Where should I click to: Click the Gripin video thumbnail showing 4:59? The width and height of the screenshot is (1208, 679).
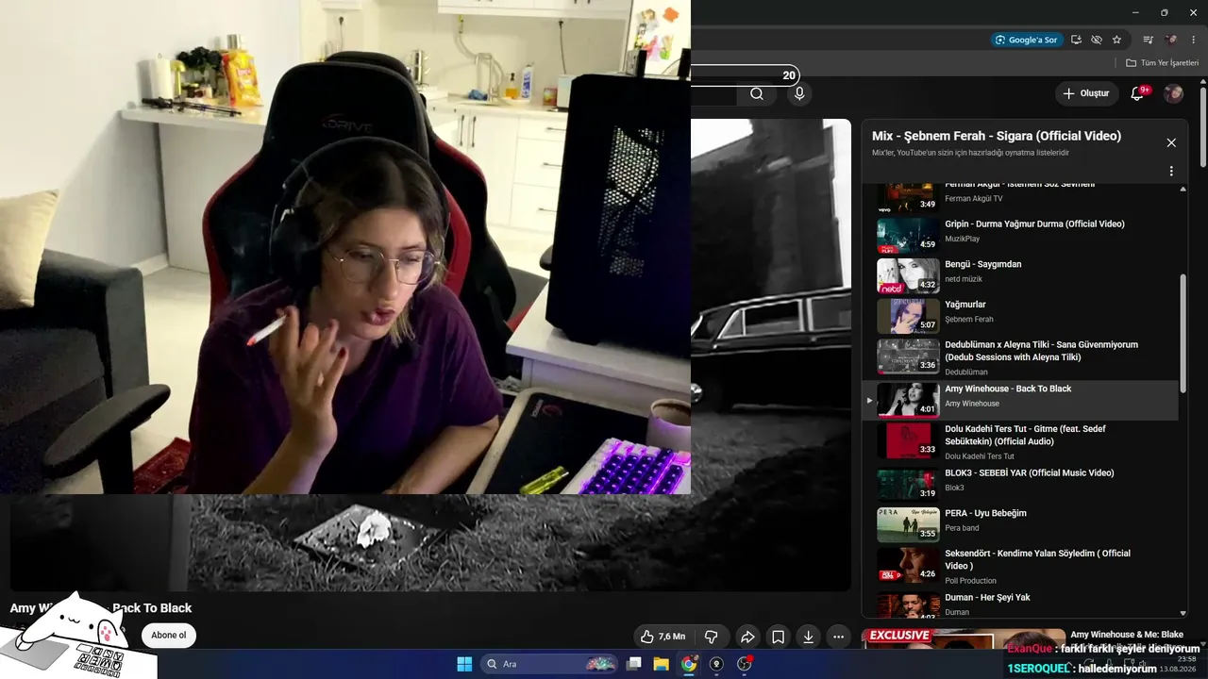(x=908, y=235)
